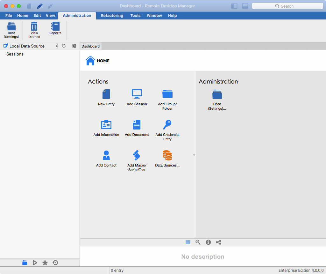Show Favorites star in sidebar footer

tap(45, 263)
